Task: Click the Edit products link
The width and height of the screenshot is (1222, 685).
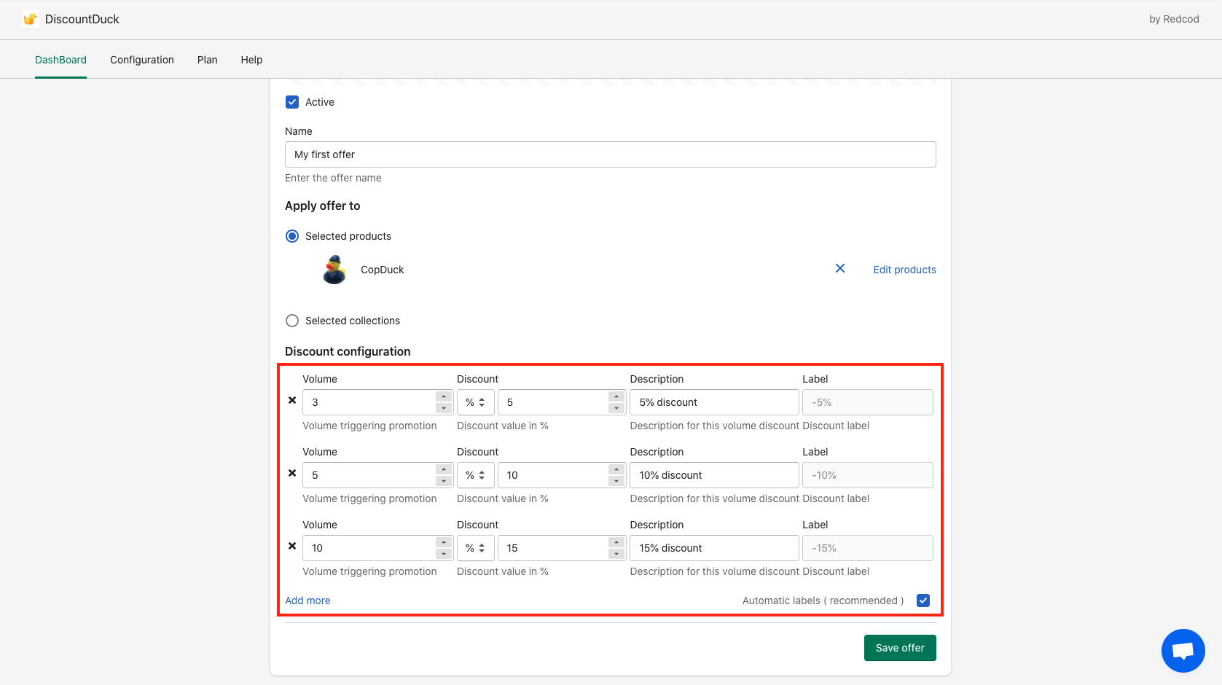Action: point(904,270)
